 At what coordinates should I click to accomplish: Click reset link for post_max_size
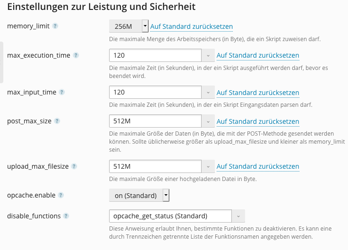(x=258, y=121)
